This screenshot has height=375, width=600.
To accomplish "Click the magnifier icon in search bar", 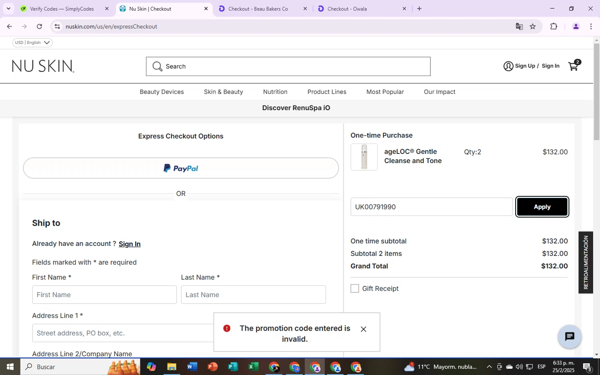I will pyautogui.click(x=157, y=66).
